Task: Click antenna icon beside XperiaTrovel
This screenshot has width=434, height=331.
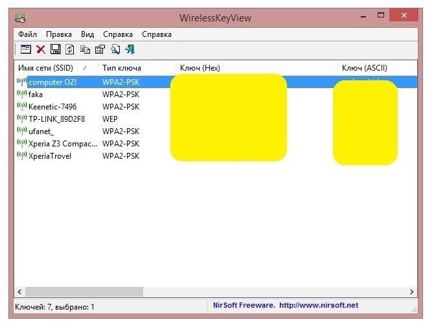Action: pos(22,155)
